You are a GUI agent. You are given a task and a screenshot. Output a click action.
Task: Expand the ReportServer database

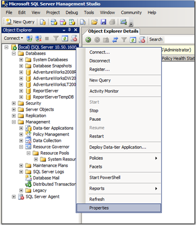pyautogui.click(x=21, y=91)
